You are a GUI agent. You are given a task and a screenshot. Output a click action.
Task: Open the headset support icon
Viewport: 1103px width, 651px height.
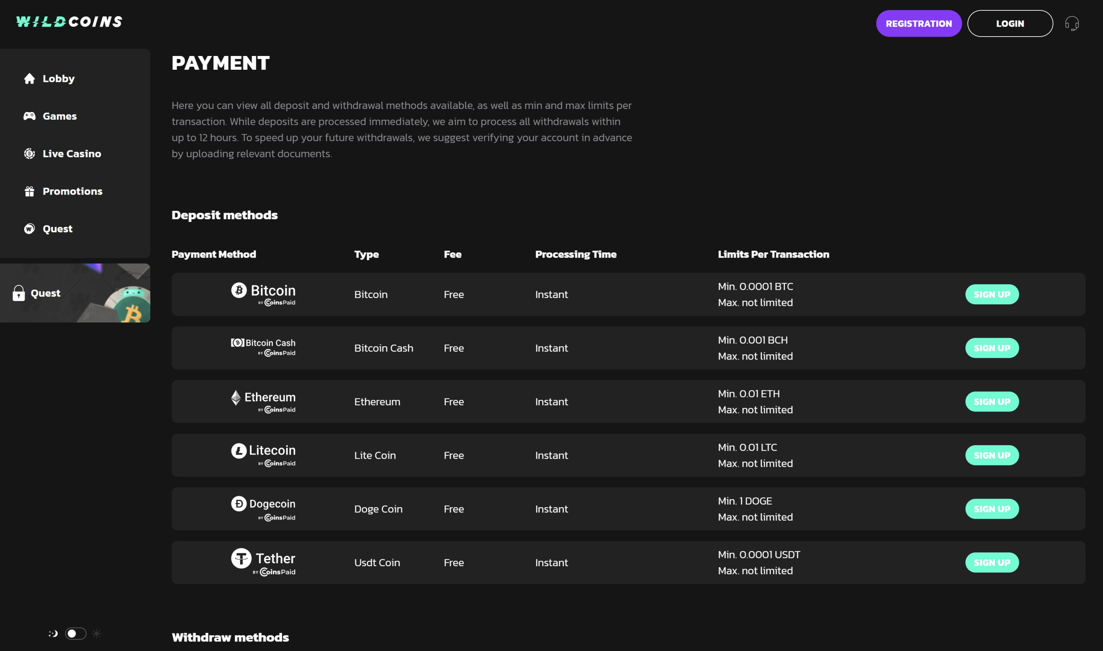click(x=1072, y=23)
